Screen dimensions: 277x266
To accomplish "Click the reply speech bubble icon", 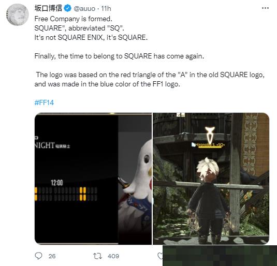I will click(38, 256).
